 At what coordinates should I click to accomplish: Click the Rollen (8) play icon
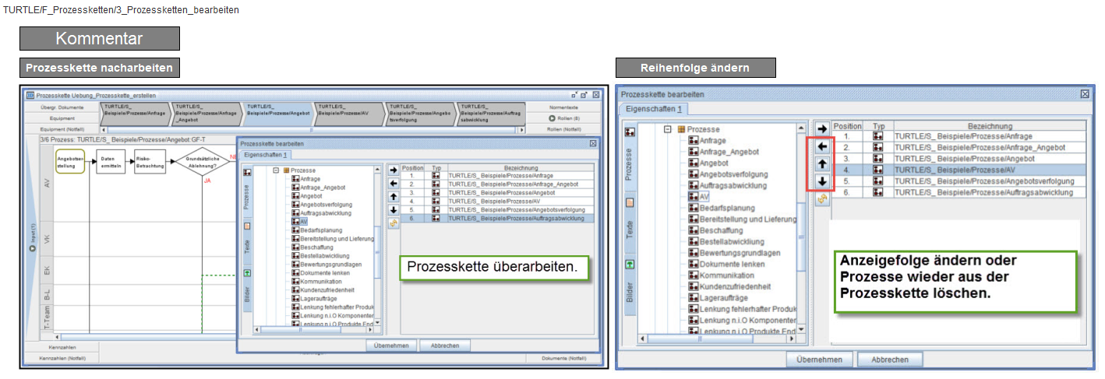click(x=552, y=118)
